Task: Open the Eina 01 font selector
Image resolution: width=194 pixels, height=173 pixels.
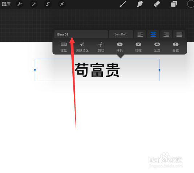Action: pyautogui.click(x=81, y=34)
